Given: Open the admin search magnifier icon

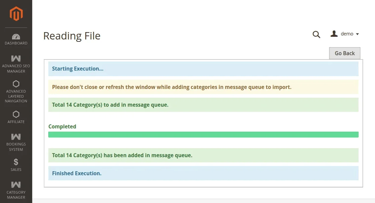Looking at the screenshot, I should point(316,34).
